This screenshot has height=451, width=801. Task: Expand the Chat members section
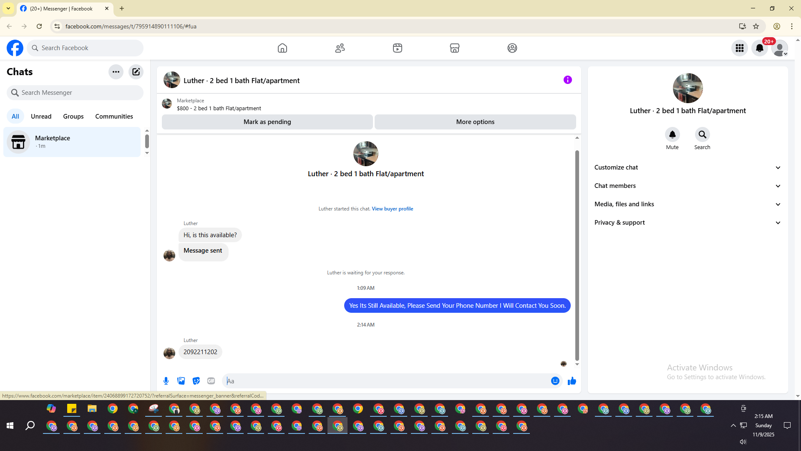[687, 186]
